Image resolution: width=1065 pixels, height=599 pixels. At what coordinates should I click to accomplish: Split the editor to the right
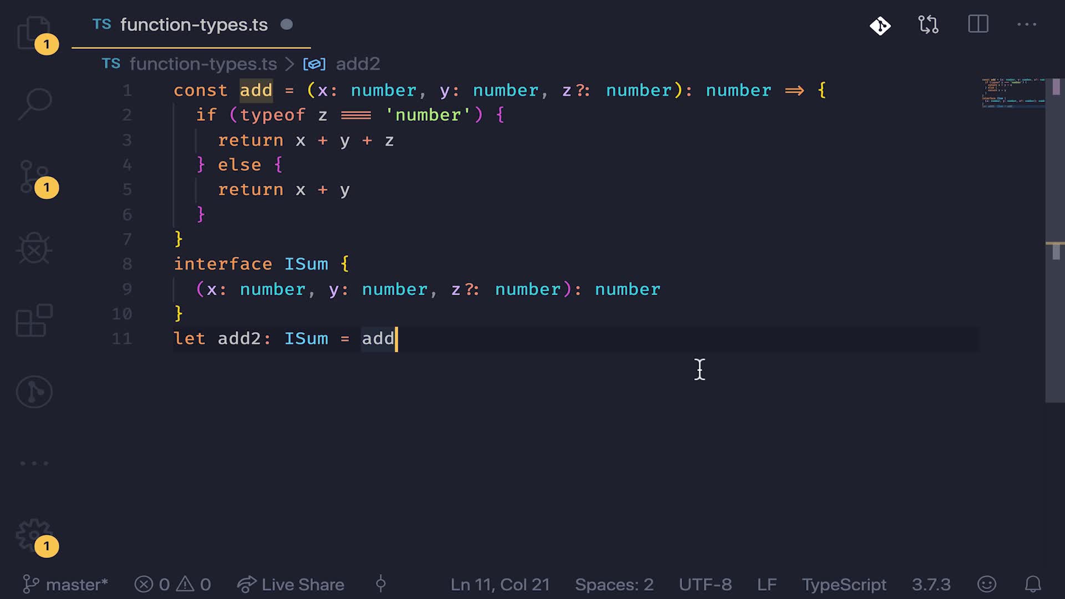click(978, 24)
